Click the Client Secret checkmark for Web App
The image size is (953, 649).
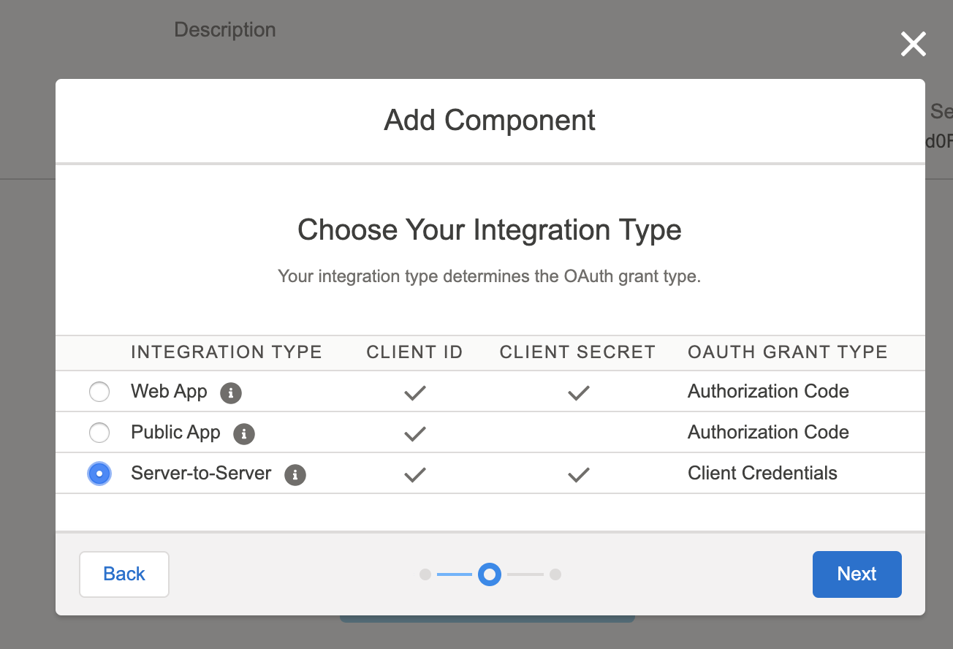pos(578,392)
